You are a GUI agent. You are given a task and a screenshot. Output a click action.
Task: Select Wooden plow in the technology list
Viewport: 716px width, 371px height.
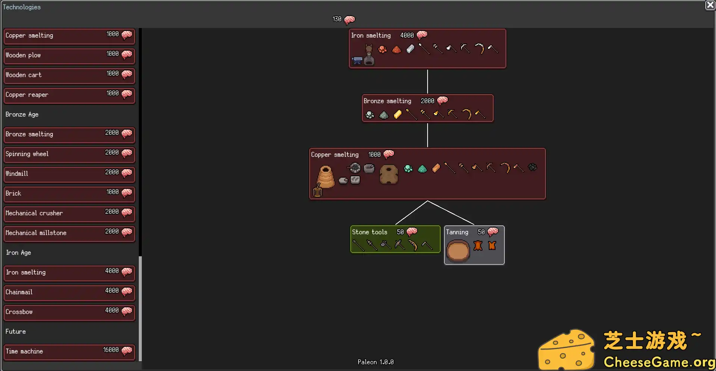tap(69, 56)
